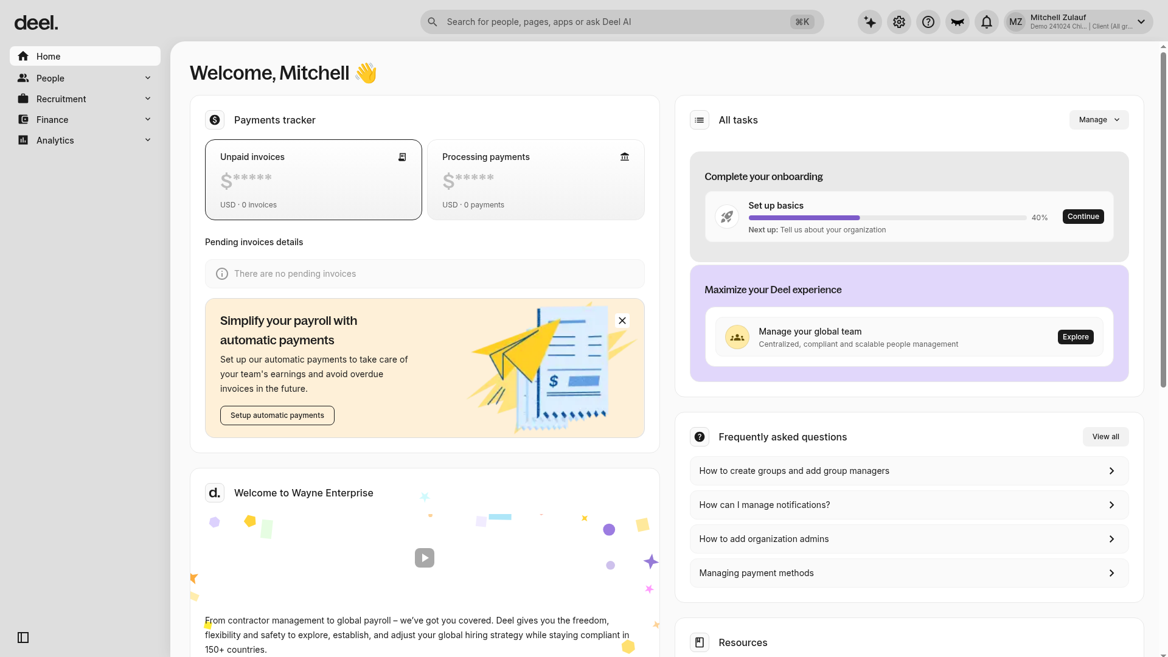Viewport: 1168px width, 657px height.
Task: Expand the Recruitment menu chevron
Action: point(148,99)
